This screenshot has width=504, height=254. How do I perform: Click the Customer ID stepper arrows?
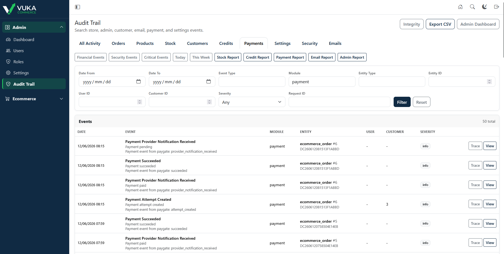(209, 102)
